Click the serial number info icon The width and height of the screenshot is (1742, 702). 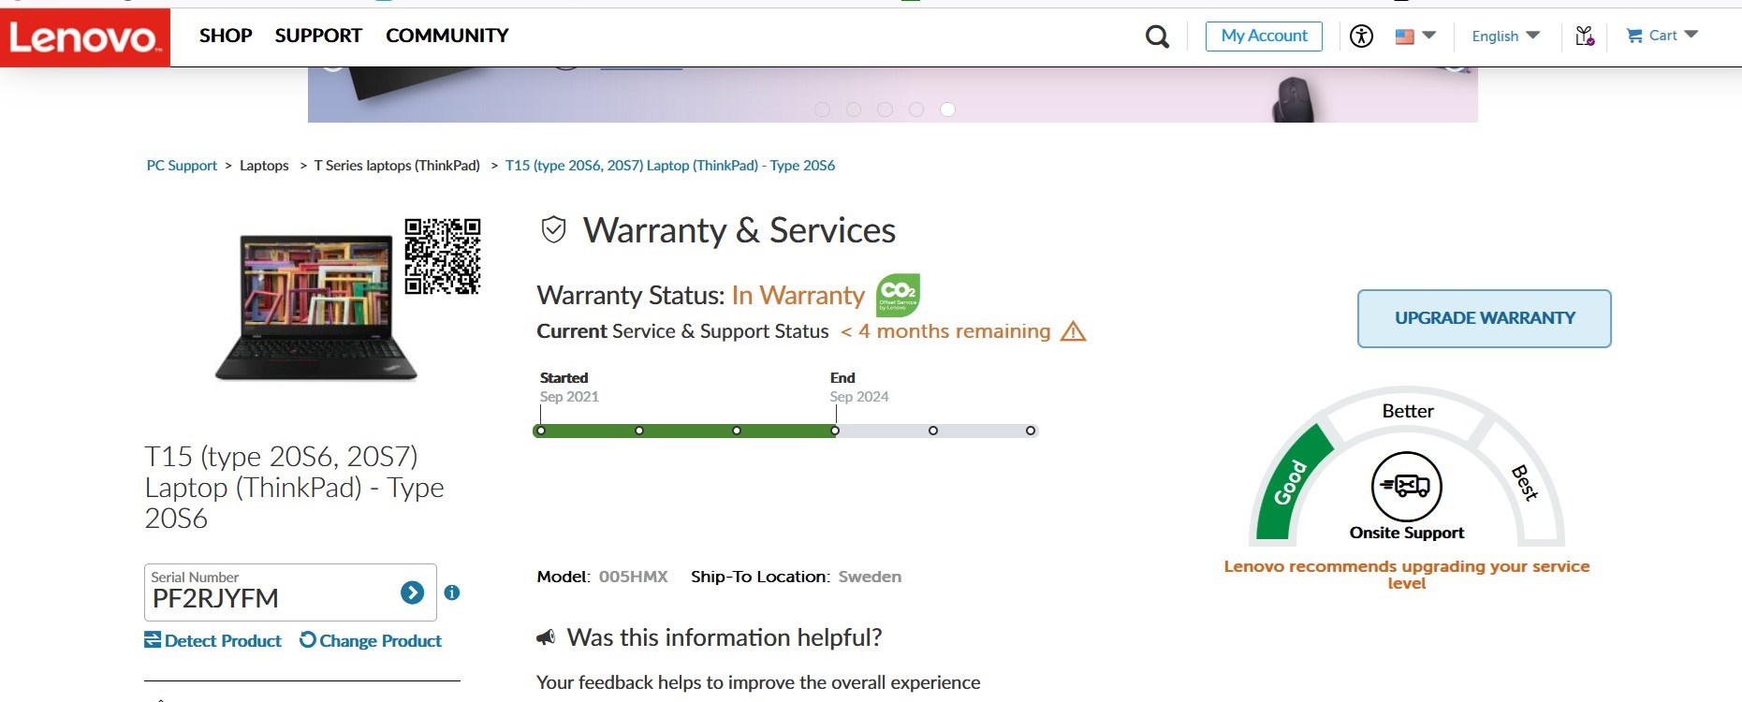point(452,592)
